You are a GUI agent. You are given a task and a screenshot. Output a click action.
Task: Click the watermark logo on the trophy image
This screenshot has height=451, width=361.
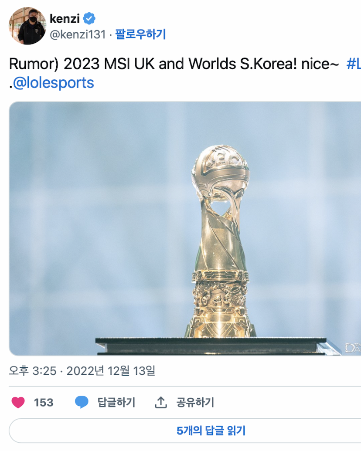point(353,348)
